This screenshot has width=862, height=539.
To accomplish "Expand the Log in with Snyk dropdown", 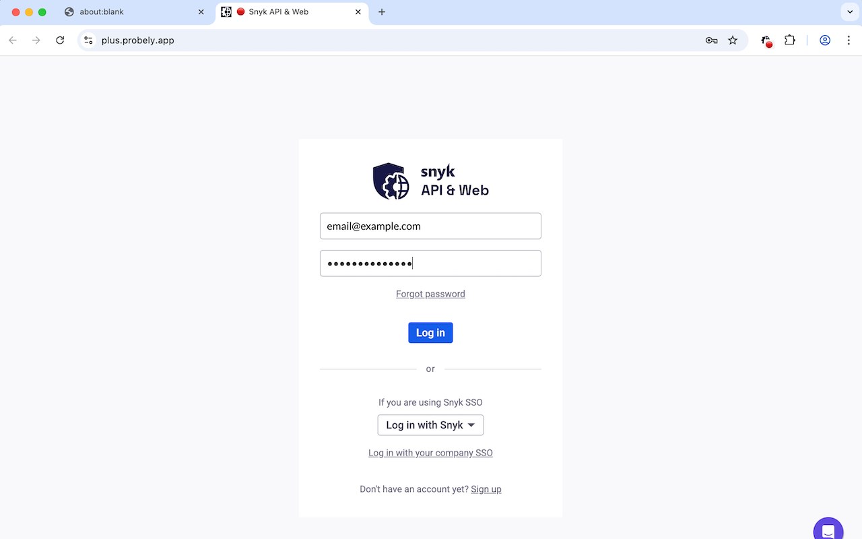I will coord(430,425).
